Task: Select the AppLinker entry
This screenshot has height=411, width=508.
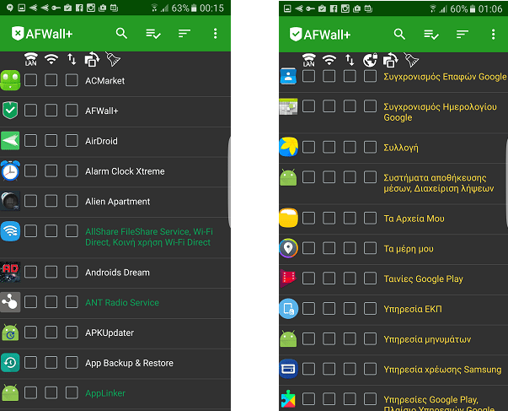Action: click(105, 393)
